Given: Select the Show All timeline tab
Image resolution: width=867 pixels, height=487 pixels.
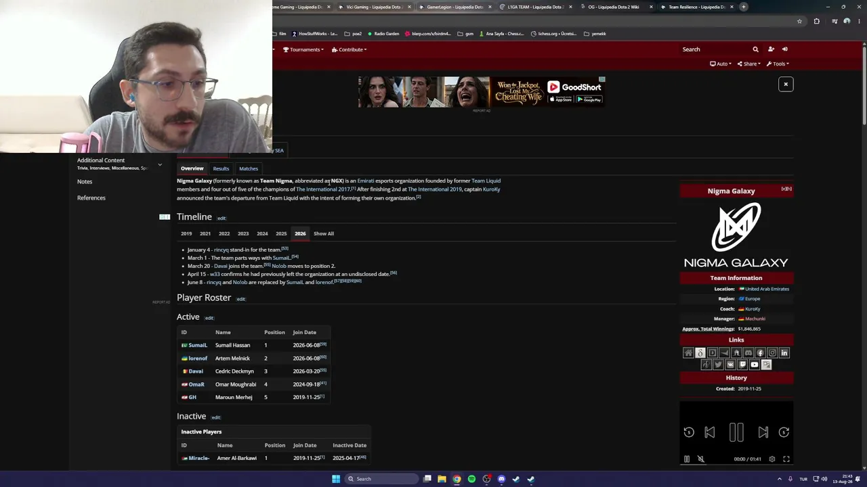Looking at the screenshot, I should point(324,233).
